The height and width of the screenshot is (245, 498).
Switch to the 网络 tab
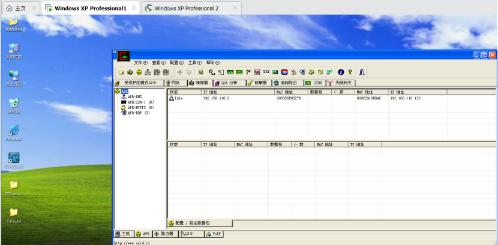pos(175,83)
